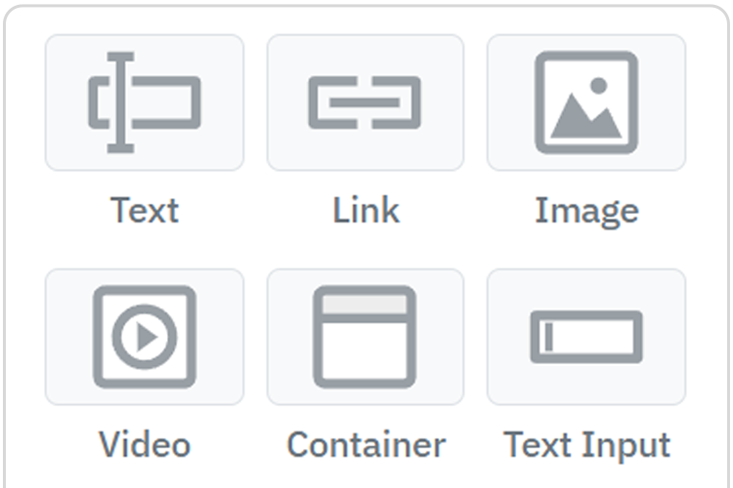The height and width of the screenshot is (488, 733).
Task: Select the Text block icon
Action: pyautogui.click(x=145, y=102)
